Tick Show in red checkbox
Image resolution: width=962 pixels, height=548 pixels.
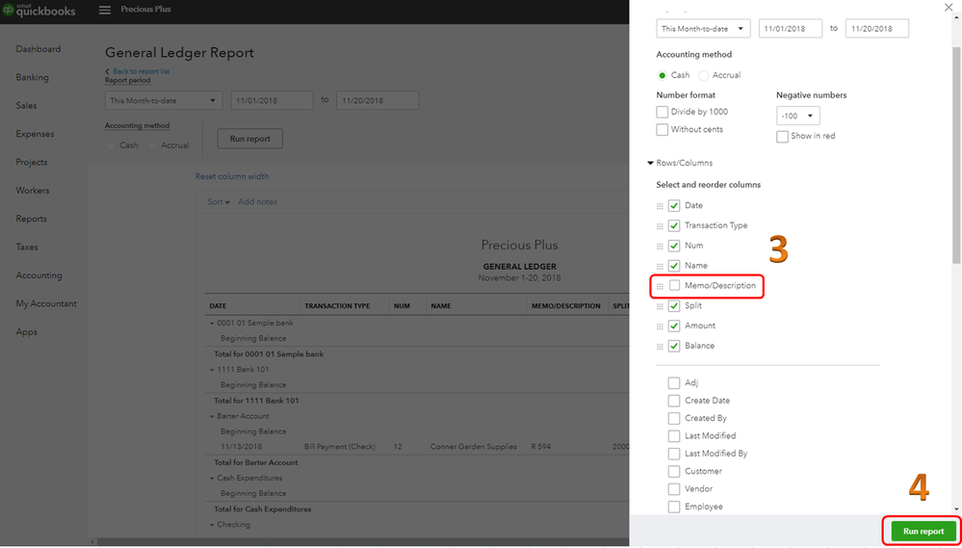[782, 136]
